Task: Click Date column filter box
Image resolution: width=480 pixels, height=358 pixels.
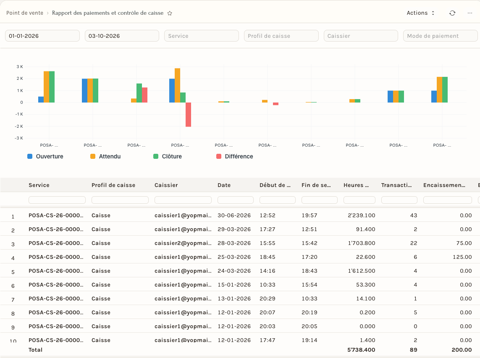Action: pyautogui.click(x=236, y=200)
